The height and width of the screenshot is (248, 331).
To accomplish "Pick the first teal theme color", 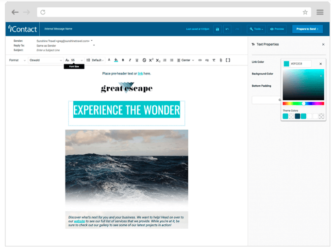I will click(x=285, y=116).
